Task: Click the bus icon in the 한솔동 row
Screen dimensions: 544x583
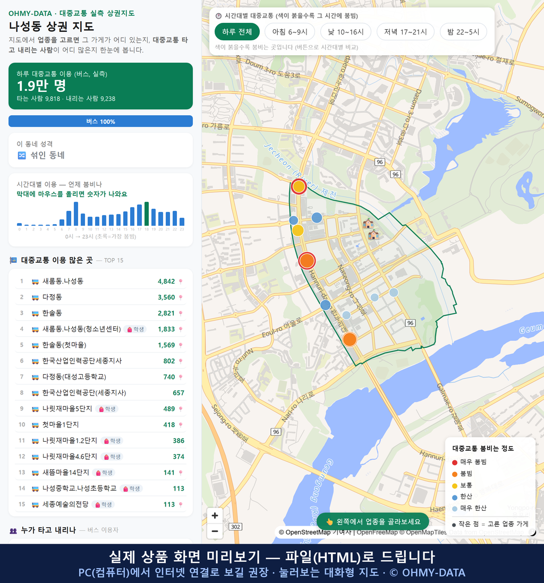Action: point(36,313)
